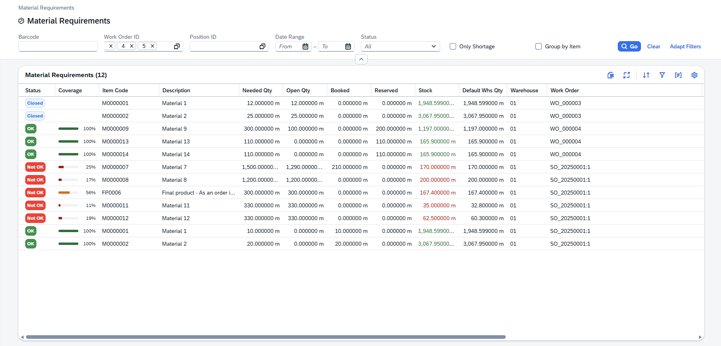This screenshot has height=346, width=721.
Task: Export the table to spreadsheet
Action: point(611,75)
